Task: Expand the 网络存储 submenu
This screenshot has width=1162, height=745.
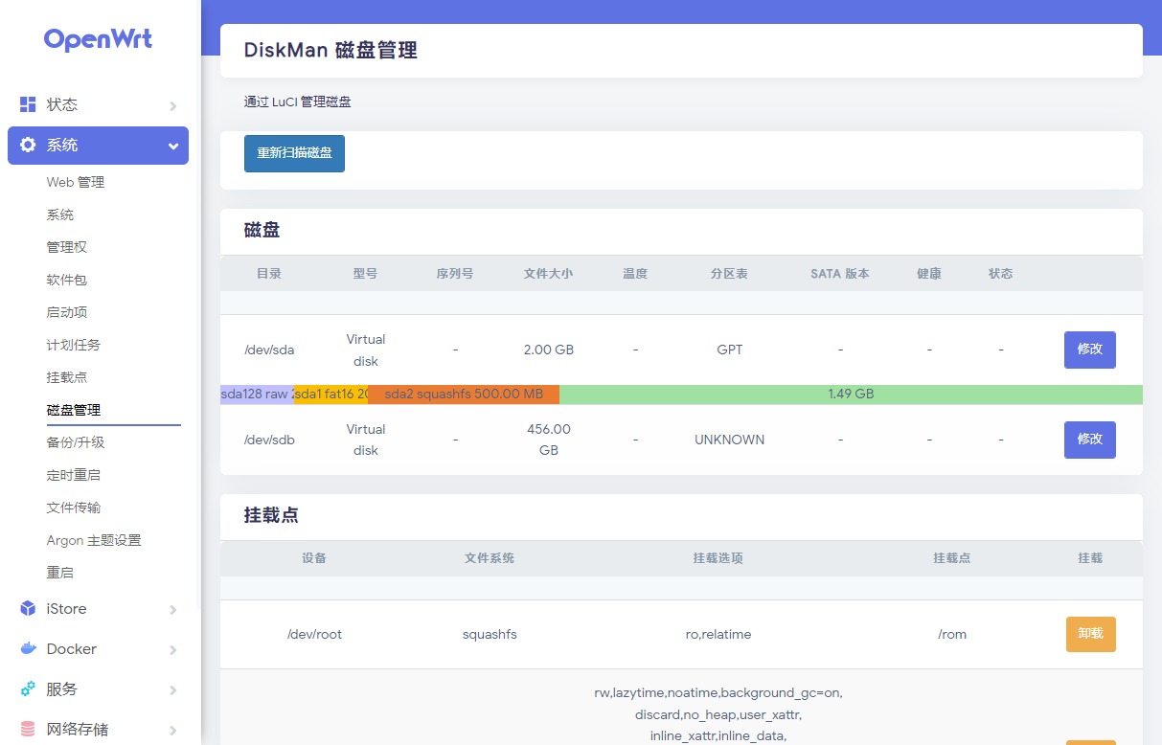Action: (x=173, y=730)
